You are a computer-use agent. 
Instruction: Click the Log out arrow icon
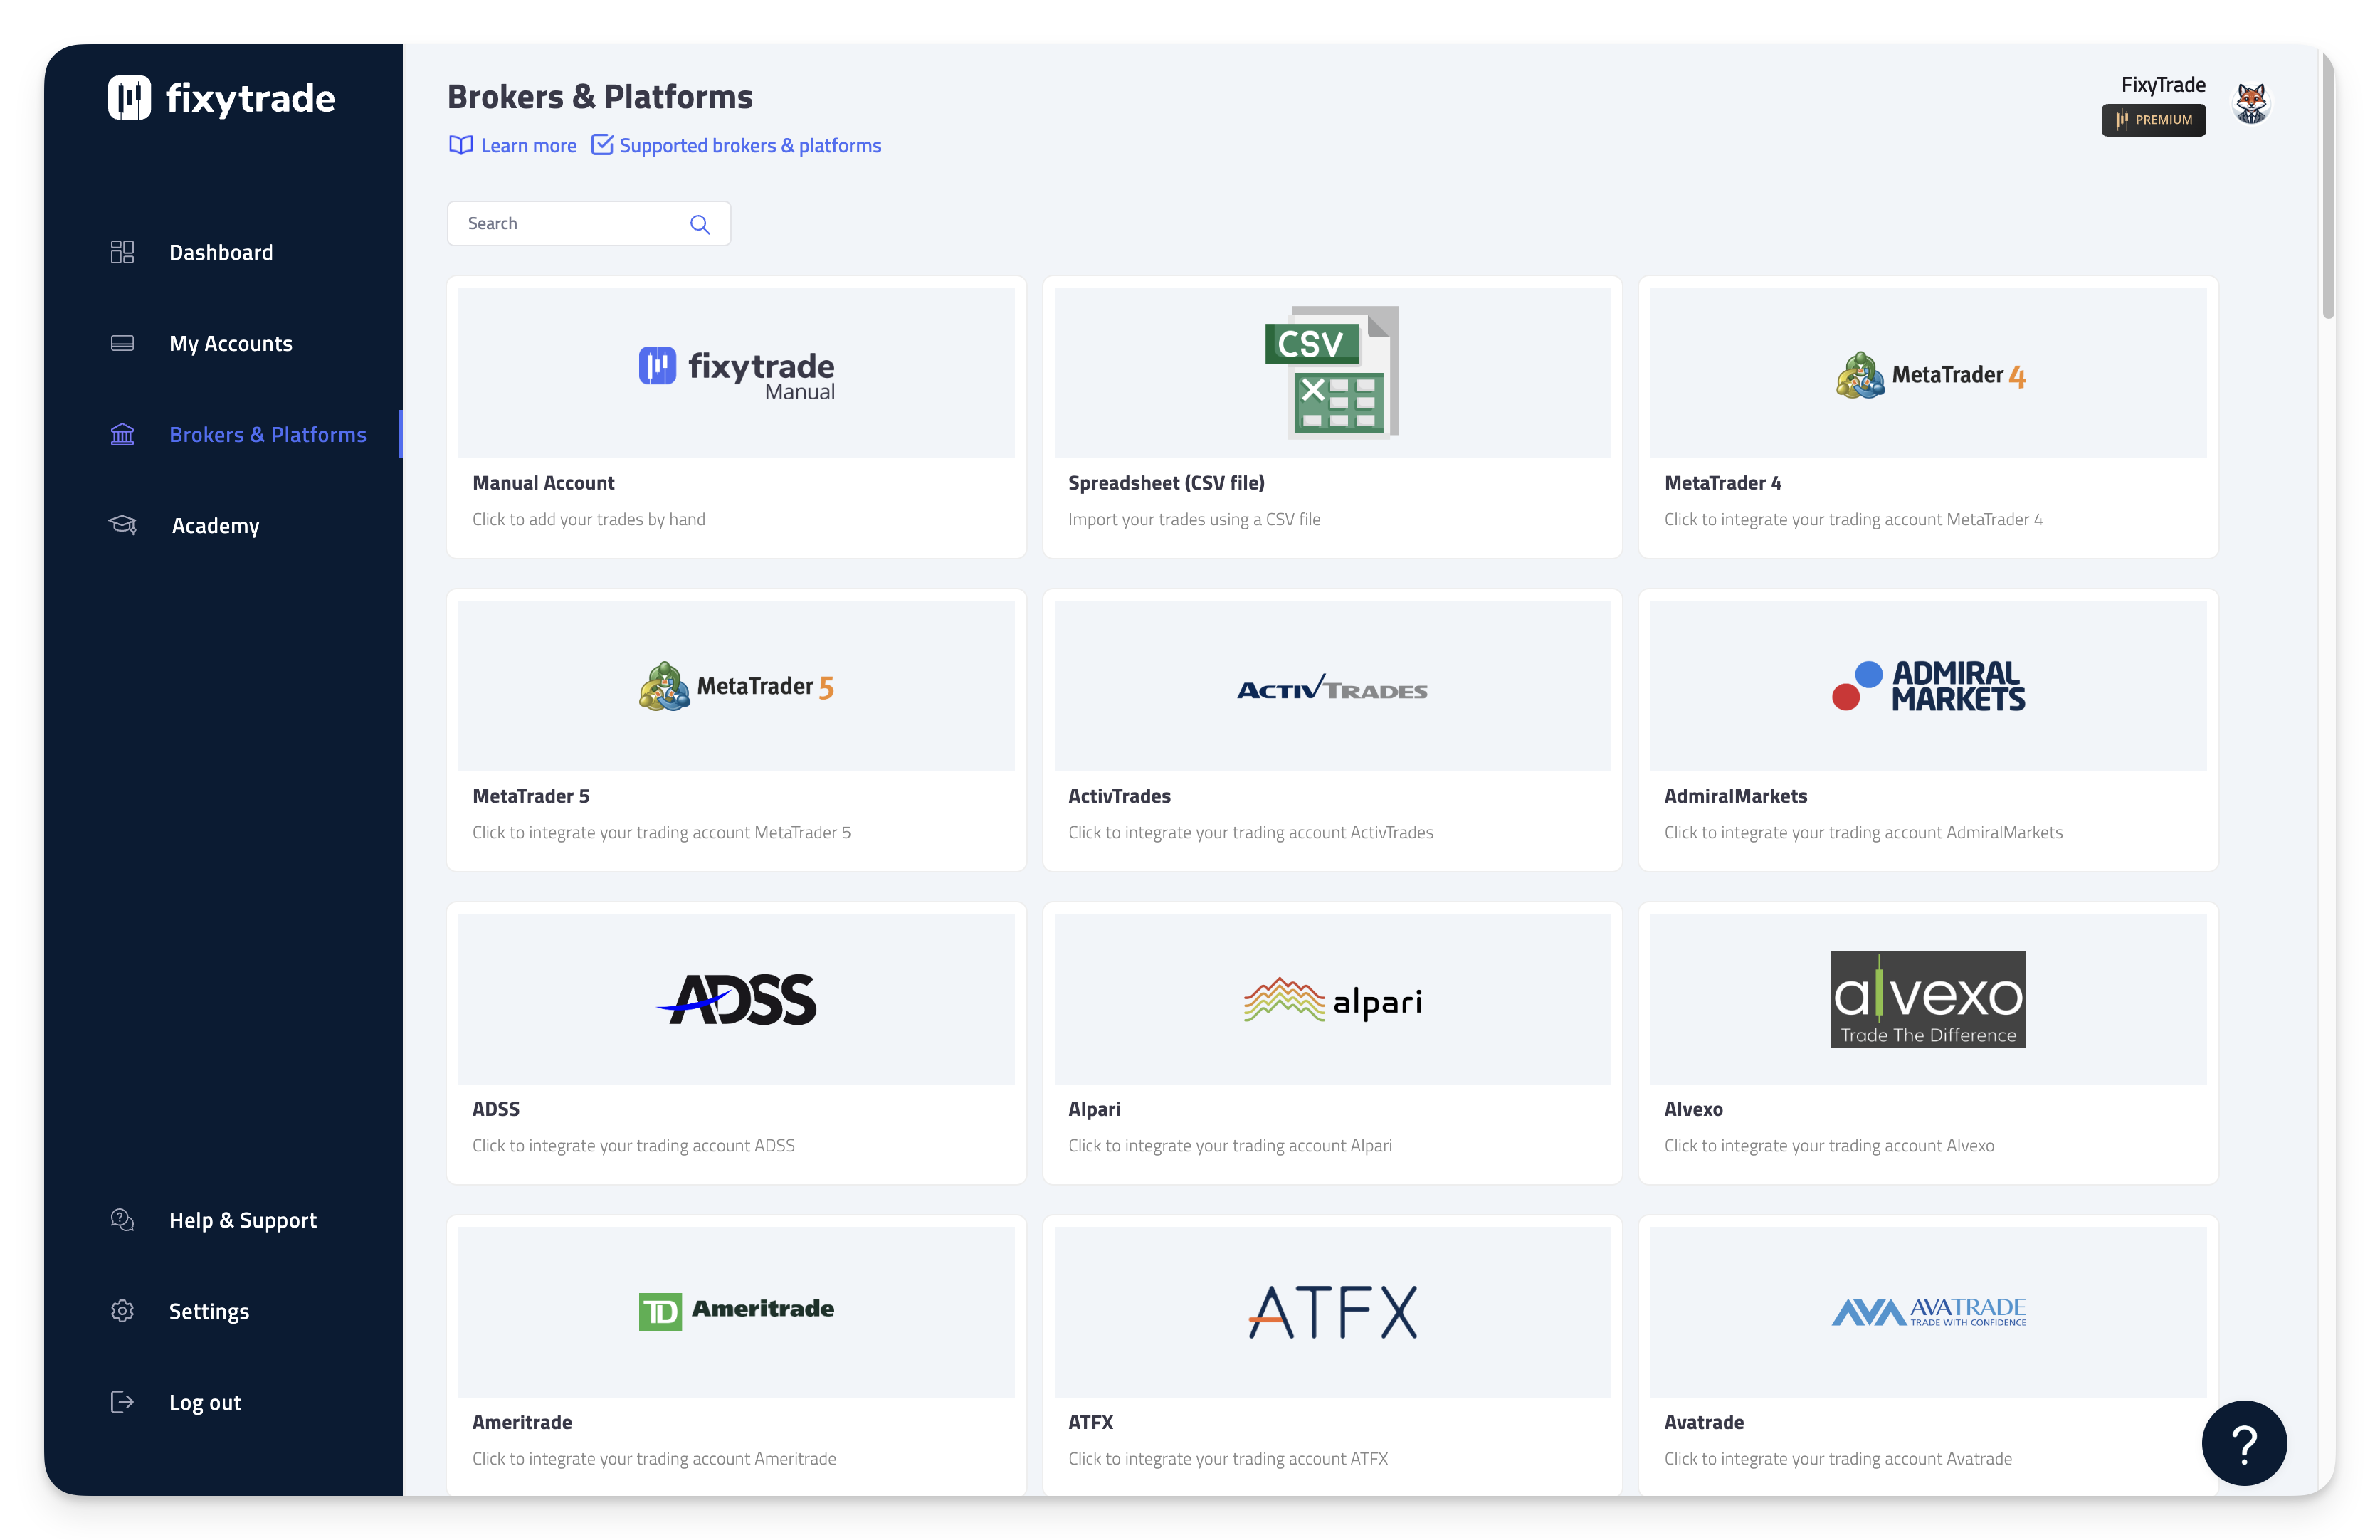[x=122, y=1402]
